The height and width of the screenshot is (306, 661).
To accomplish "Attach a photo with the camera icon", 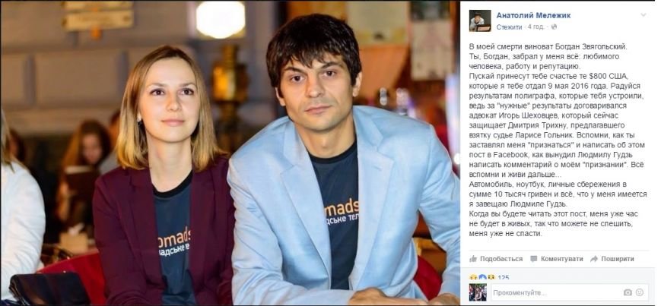I will (628, 292).
